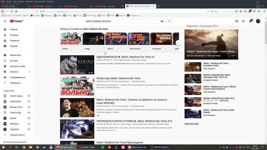This screenshot has width=267, height=150.
Task: Click the create video camera icon
Action: (237, 21)
